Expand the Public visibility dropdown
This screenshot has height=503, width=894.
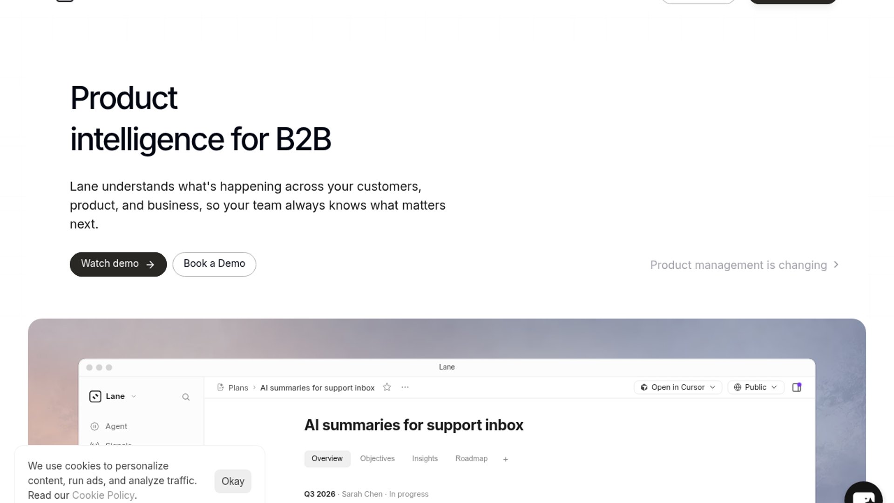(x=756, y=387)
